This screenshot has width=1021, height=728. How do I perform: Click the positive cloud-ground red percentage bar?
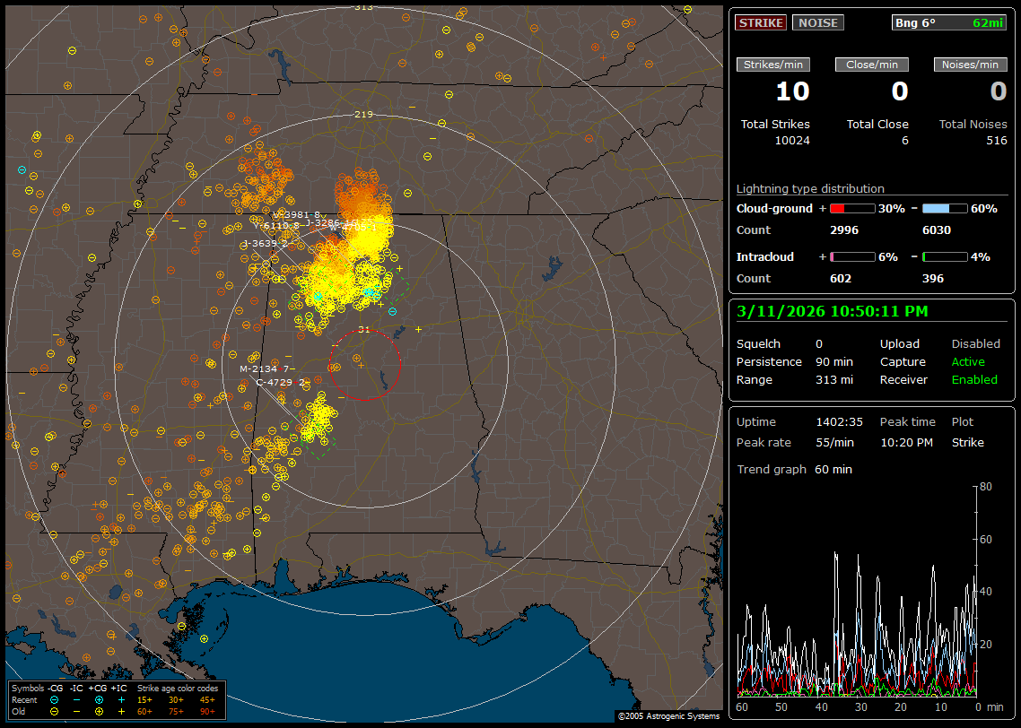click(851, 208)
